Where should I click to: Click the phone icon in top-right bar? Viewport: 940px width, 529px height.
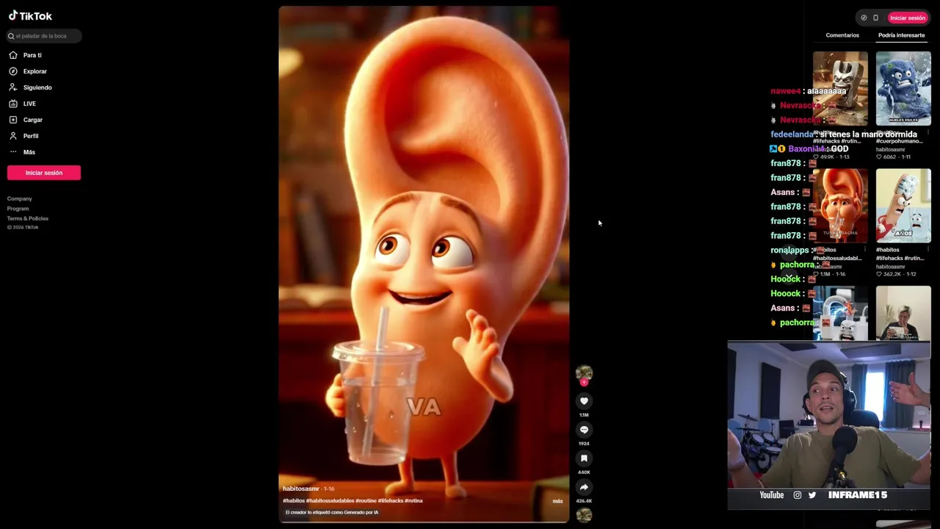tap(875, 18)
